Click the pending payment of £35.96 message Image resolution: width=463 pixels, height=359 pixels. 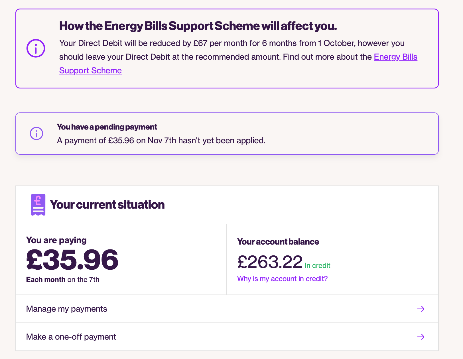click(161, 140)
